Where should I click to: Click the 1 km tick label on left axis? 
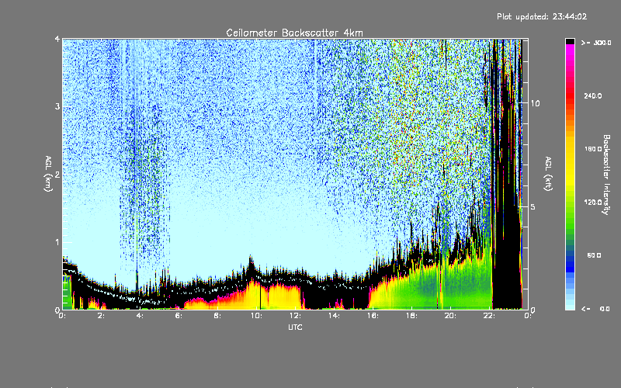point(57,242)
